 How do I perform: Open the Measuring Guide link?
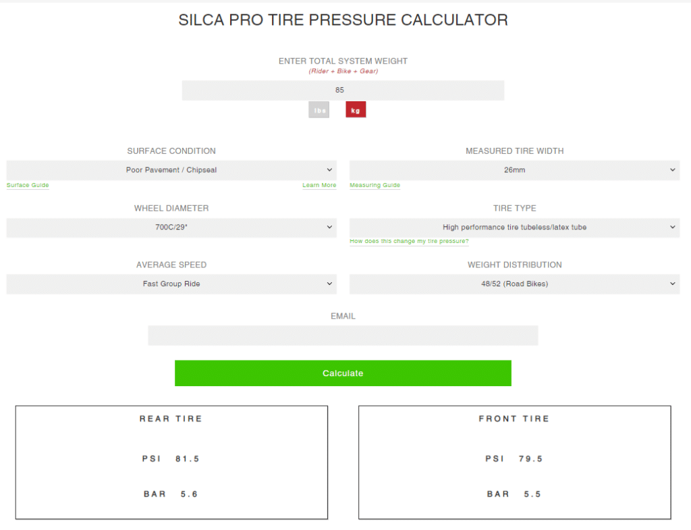click(x=375, y=185)
